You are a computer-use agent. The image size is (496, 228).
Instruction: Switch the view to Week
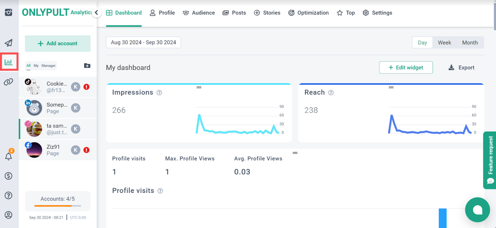point(444,42)
